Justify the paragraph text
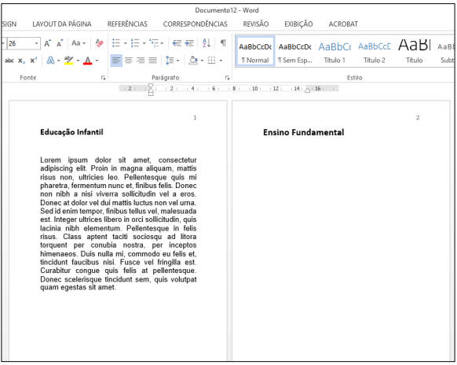The height and width of the screenshot is (365, 457). (x=153, y=61)
